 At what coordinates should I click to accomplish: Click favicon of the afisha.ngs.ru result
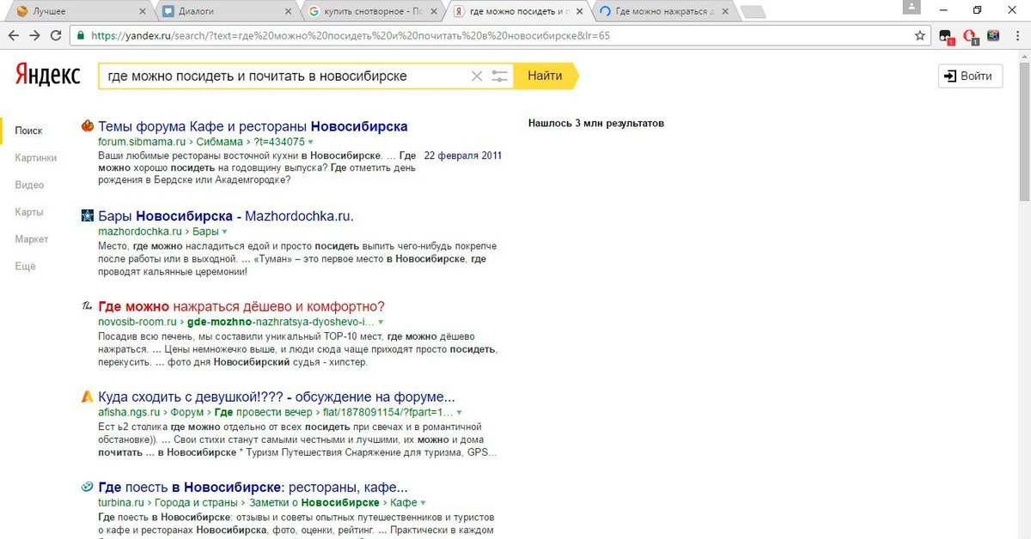(88, 397)
